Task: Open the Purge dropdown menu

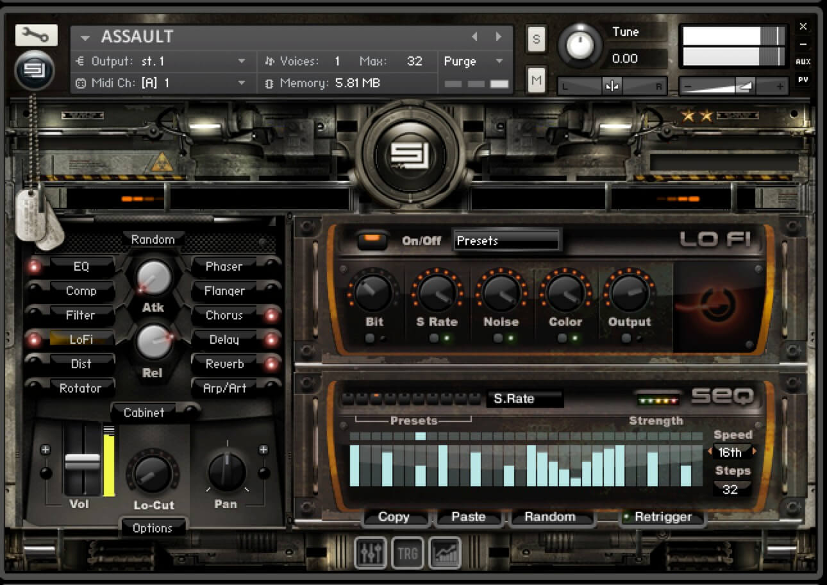Action: (x=473, y=62)
